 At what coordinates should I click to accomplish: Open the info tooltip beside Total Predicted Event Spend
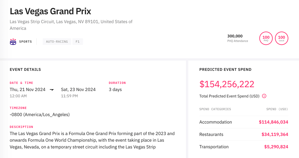point(264,96)
